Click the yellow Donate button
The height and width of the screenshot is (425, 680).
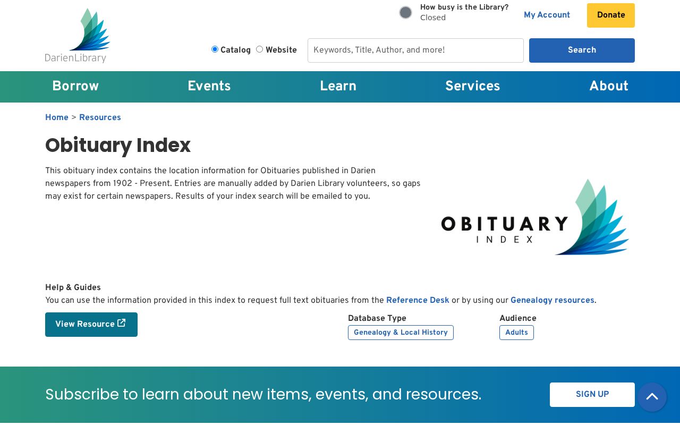(611, 15)
